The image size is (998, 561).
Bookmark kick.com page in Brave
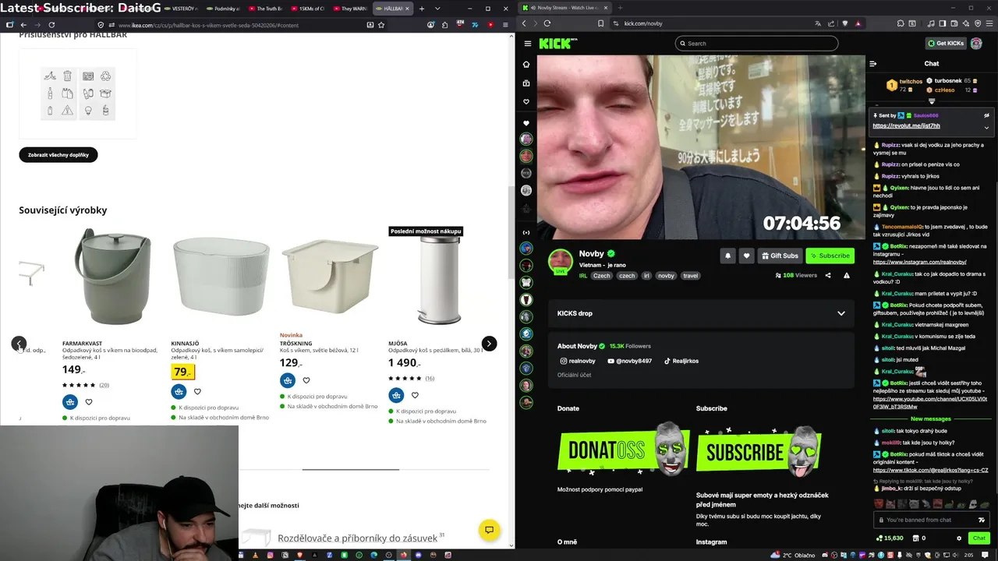(601, 23)
